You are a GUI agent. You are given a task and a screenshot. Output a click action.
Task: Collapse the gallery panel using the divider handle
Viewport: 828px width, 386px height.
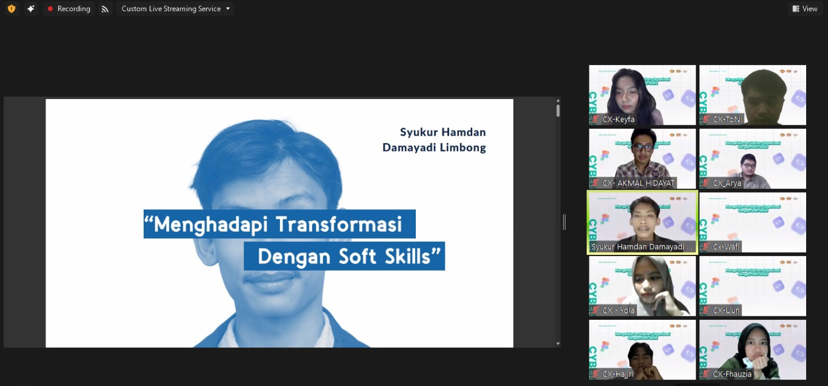point(564,222)
